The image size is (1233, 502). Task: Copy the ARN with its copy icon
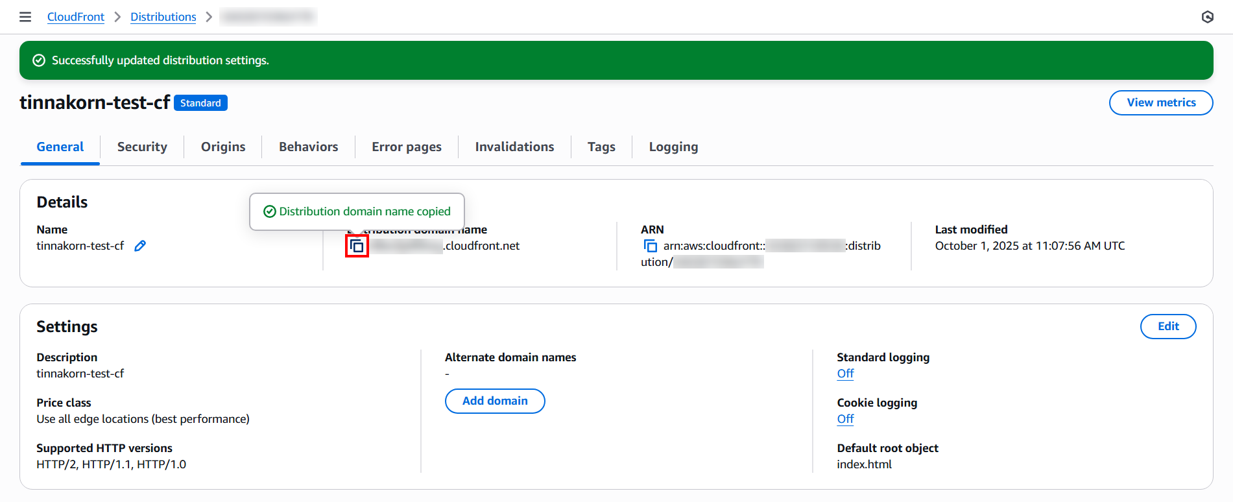click(x=650, y=246)
